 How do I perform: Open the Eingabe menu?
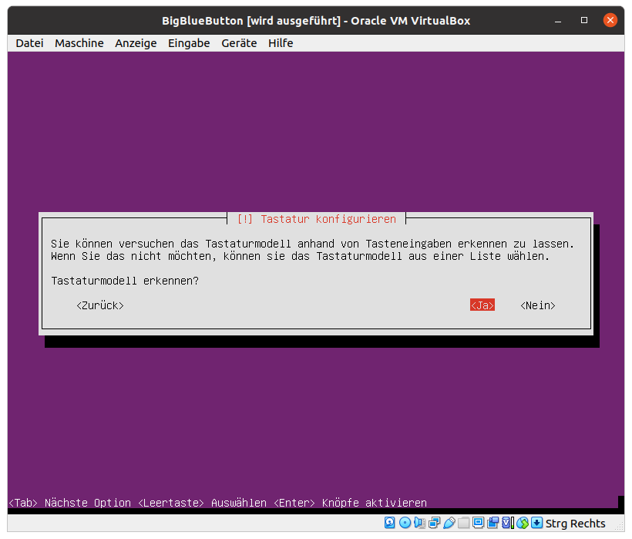pos(189,43)
